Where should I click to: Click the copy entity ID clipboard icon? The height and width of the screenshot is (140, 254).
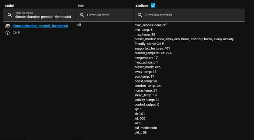(7, 26)
